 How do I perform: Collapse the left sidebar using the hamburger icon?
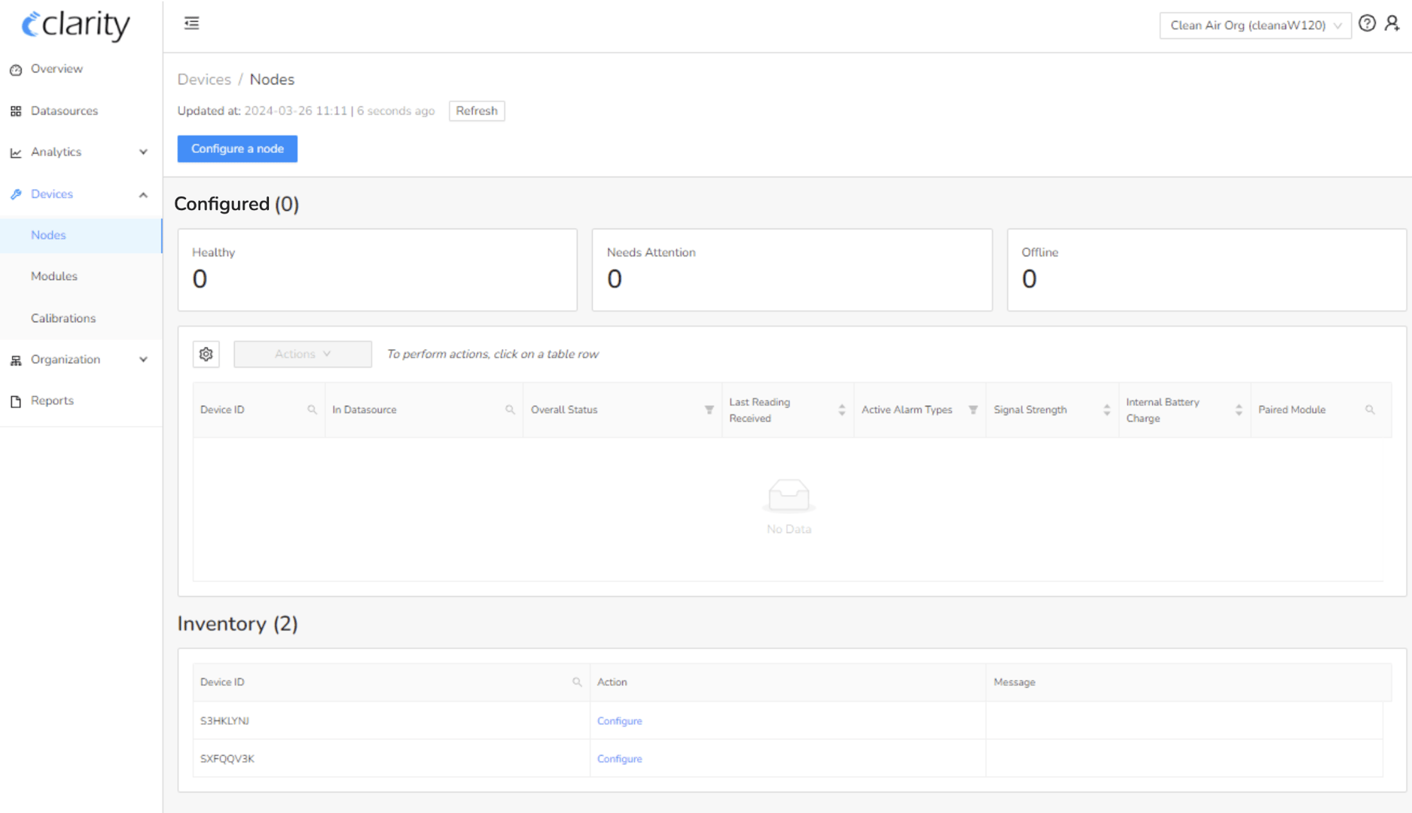[191, 23]
